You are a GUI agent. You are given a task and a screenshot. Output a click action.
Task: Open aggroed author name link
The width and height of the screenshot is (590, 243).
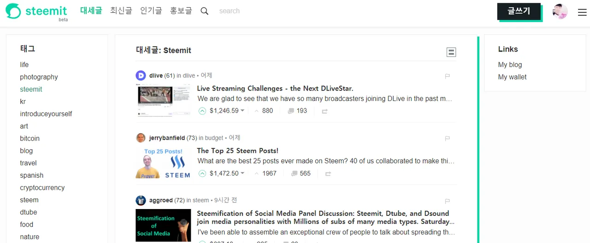[x=161, y=200]
